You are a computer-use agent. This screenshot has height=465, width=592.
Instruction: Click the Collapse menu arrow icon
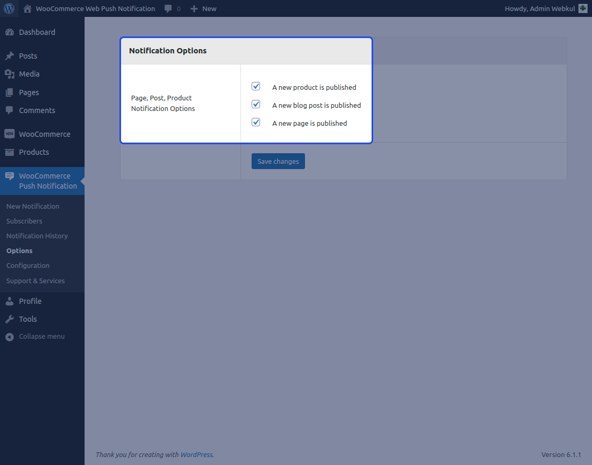[10, 337]
